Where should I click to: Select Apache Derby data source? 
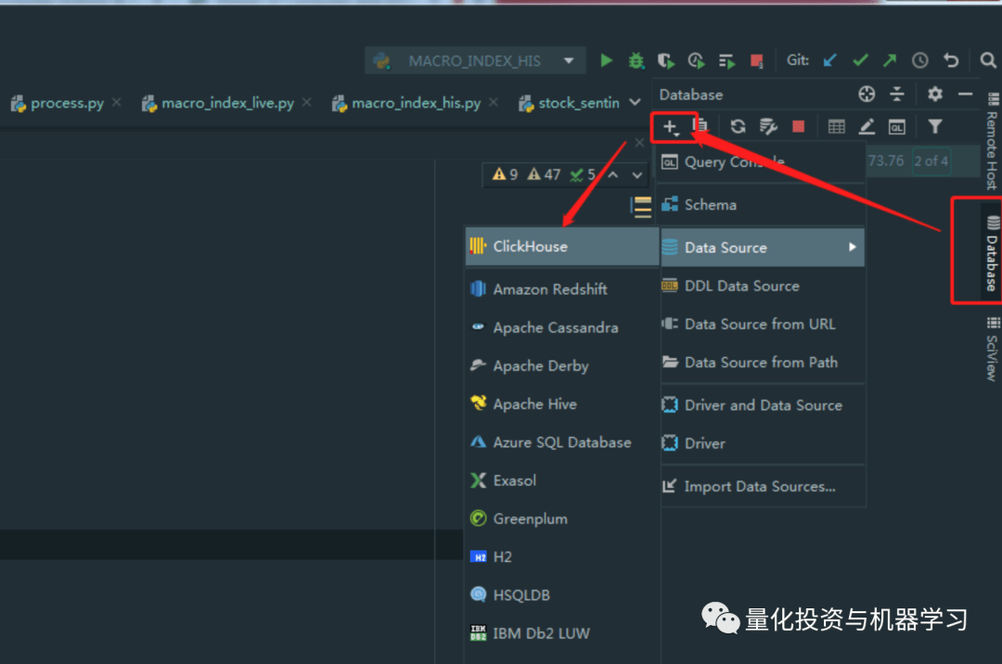point(562,365)
